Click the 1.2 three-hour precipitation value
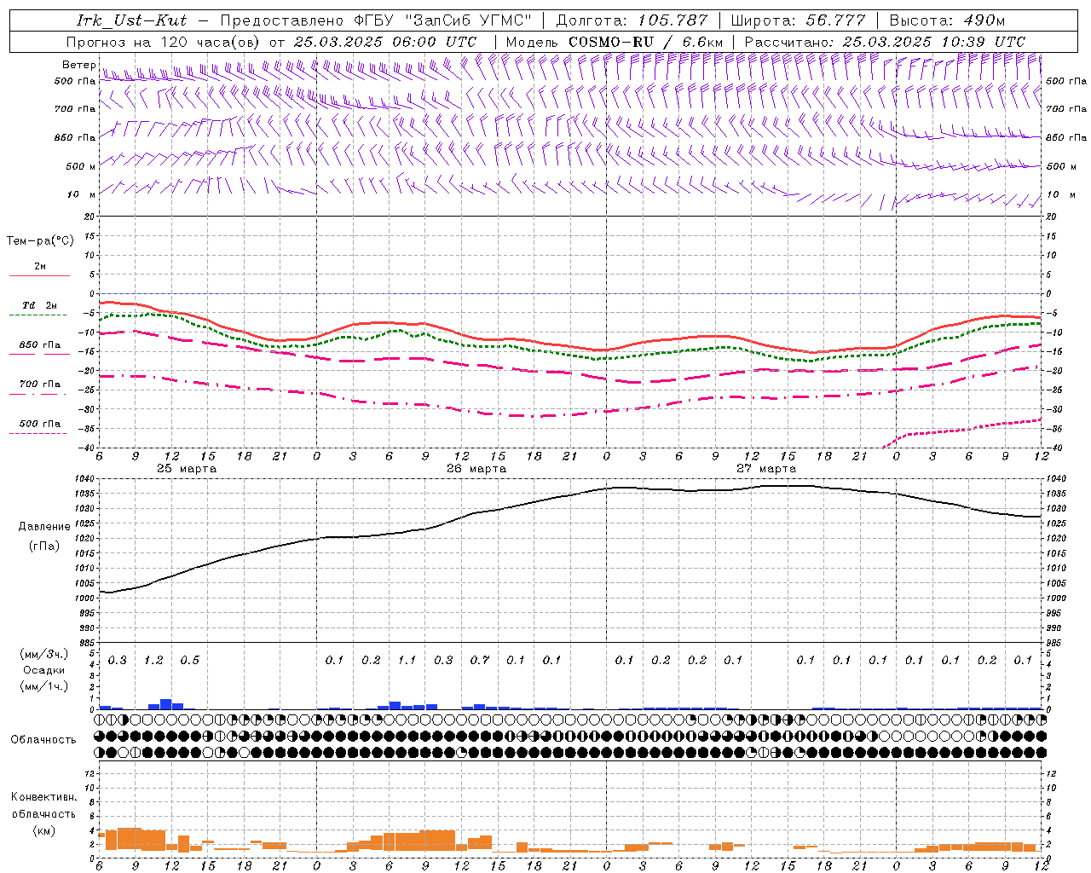Screen dimensions: 1091x873 coord(153,660)
